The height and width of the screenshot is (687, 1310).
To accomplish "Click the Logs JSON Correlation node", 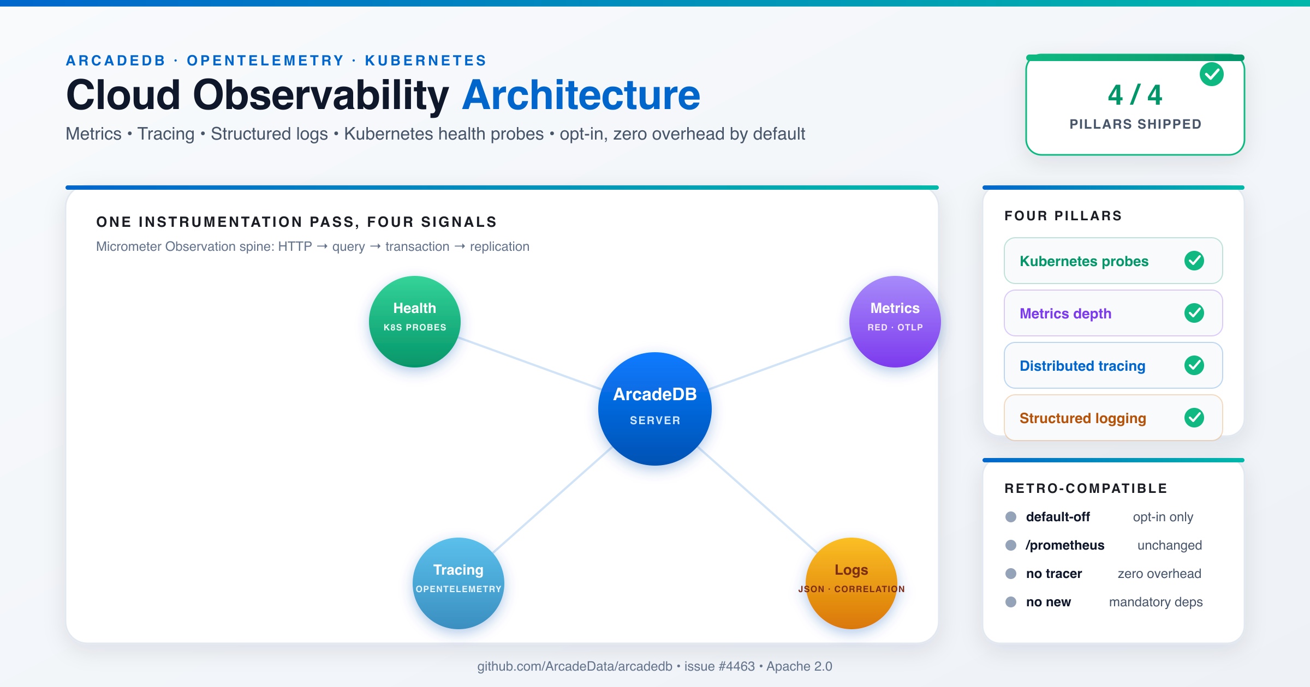I will pyautogui.click(x=851, y=583).
